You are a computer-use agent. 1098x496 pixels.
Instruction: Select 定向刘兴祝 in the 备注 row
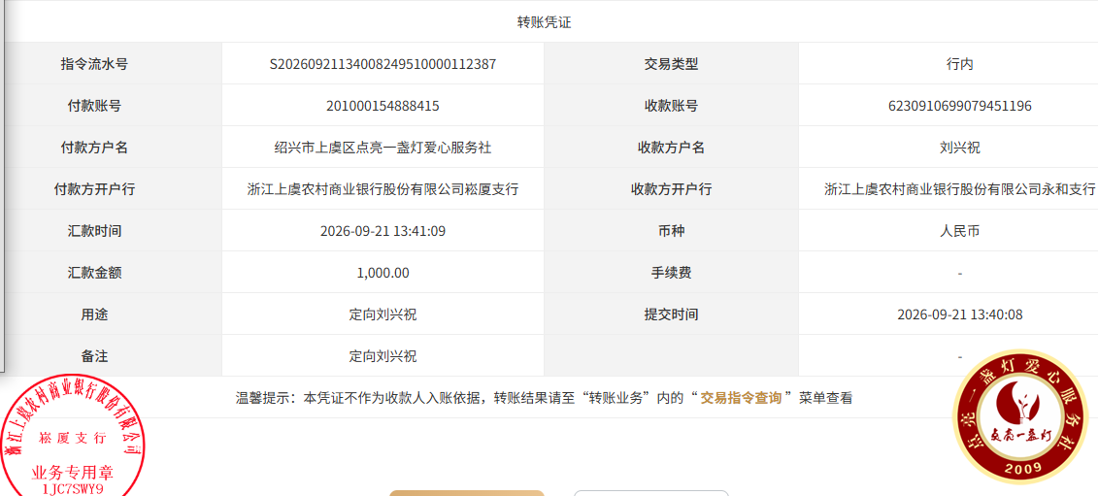[x=383, y=356]
